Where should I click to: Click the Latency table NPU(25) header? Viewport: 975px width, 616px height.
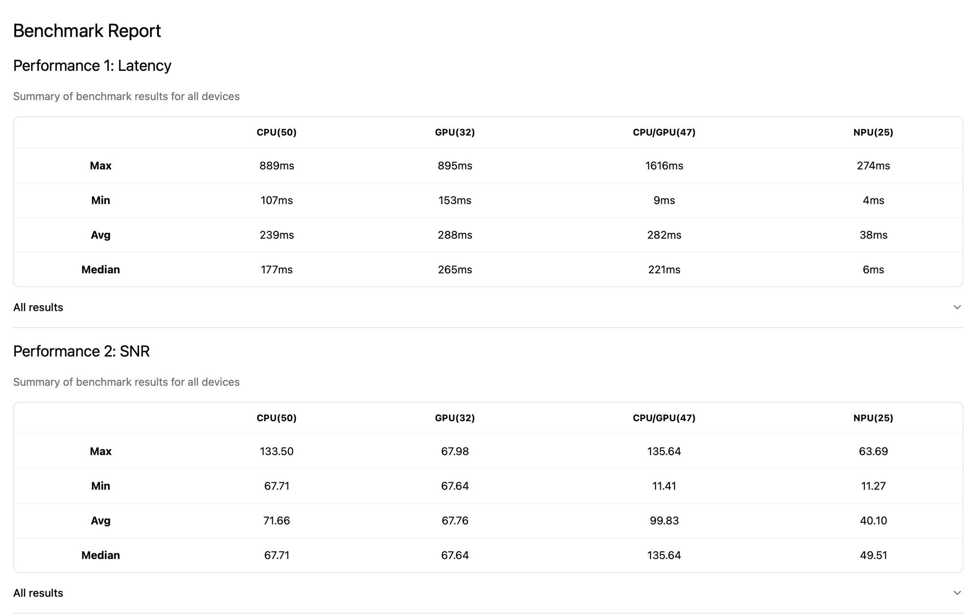873,132
